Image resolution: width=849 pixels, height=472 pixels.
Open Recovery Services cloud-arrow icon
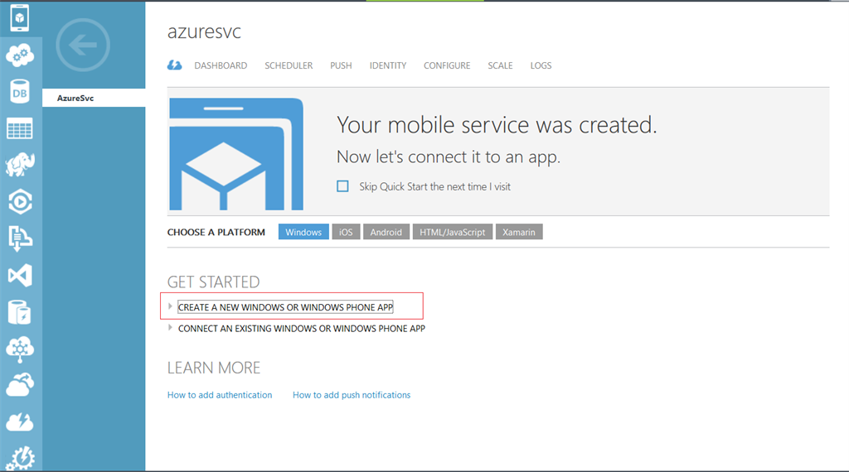[x=20, y=385]
